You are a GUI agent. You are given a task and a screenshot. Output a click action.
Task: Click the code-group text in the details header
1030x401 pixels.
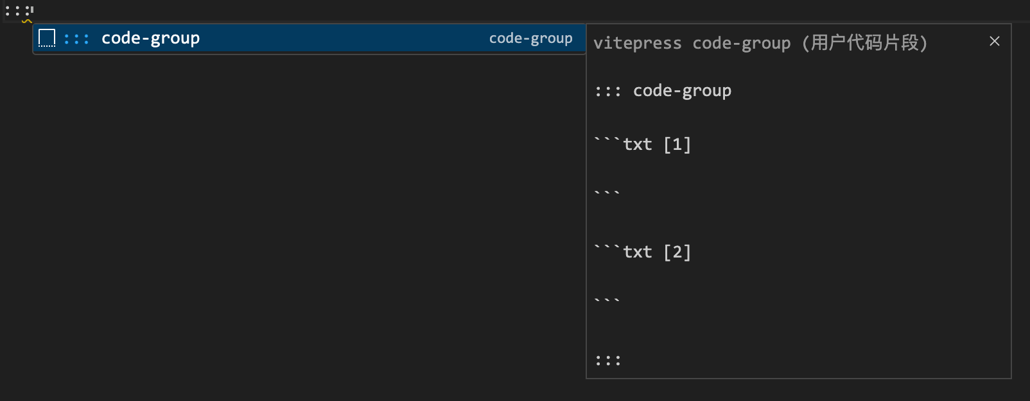[x=741, y=44]
